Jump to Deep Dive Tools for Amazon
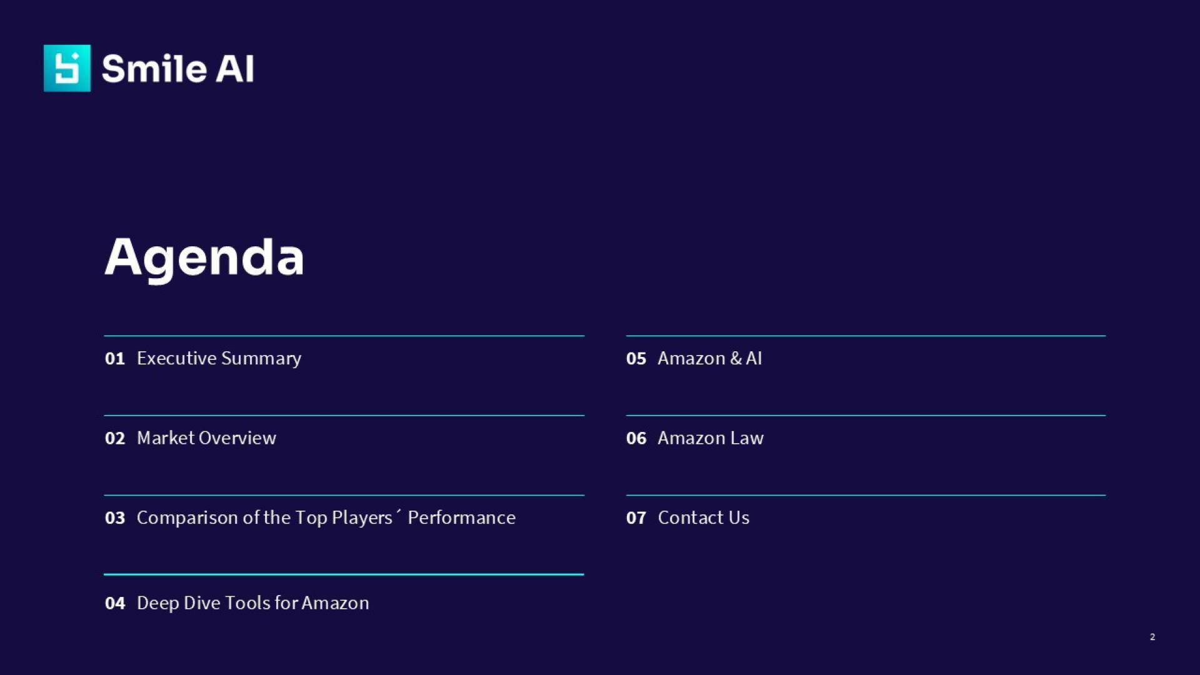Viewport: 1200px width, 675px height. click(252, 602)
